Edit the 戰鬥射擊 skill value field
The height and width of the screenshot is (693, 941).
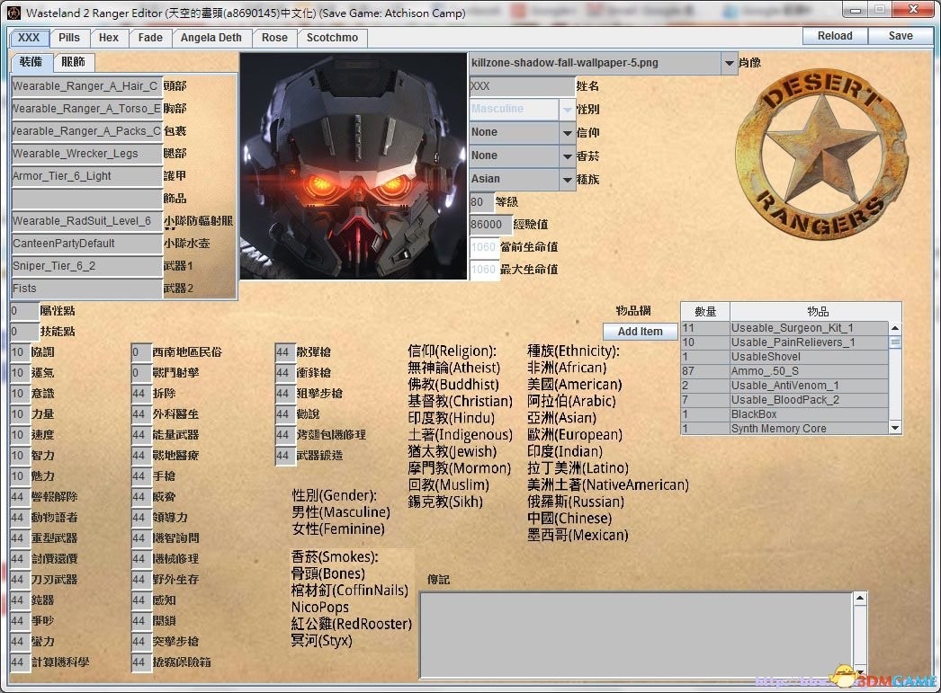(x=141, y=373)
